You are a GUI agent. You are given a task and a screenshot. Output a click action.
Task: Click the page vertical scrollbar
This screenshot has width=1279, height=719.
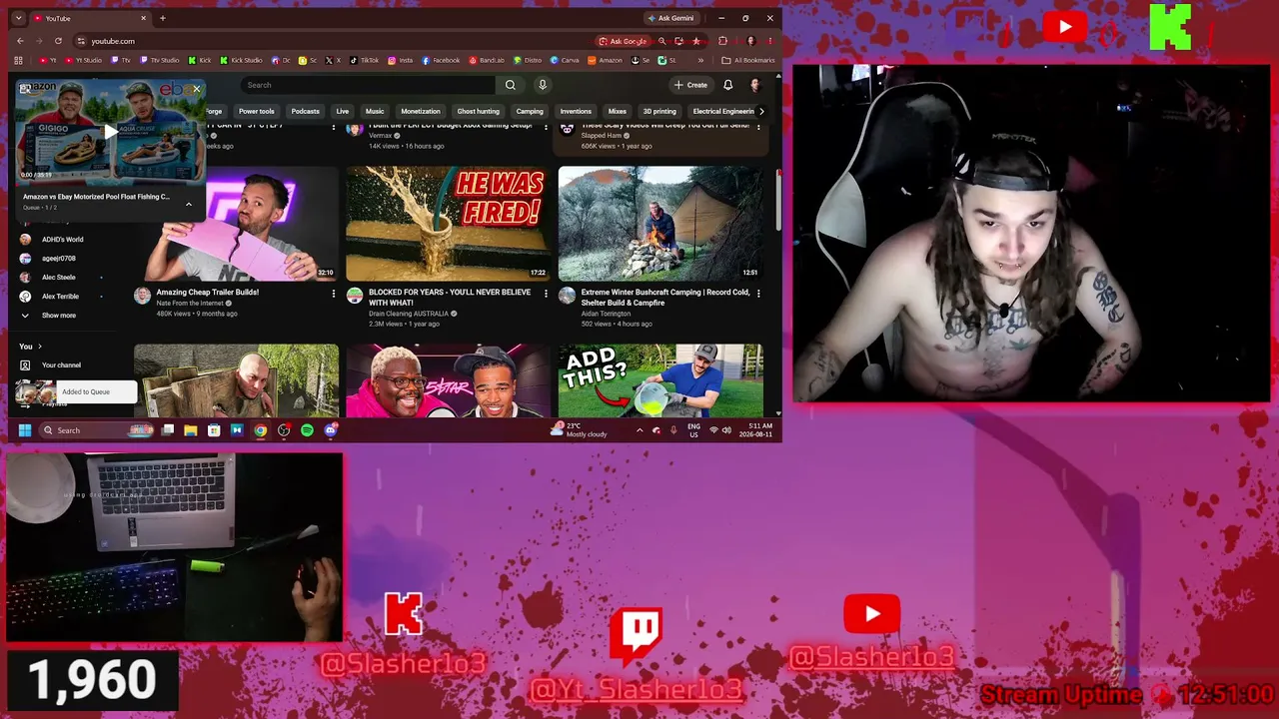pyautogui.click(x=778, y=200)
